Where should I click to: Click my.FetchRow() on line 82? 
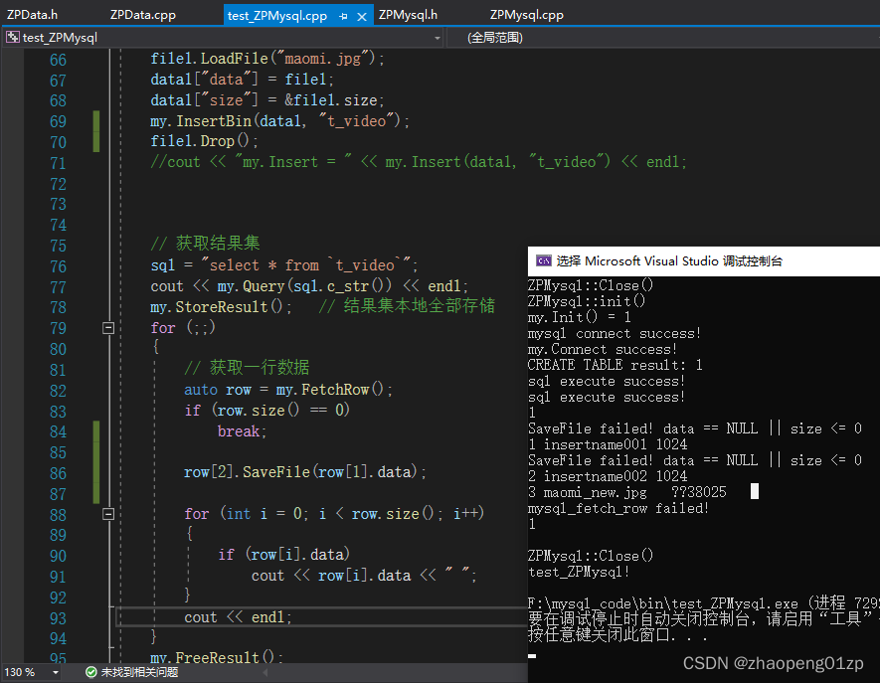[334, 390]
